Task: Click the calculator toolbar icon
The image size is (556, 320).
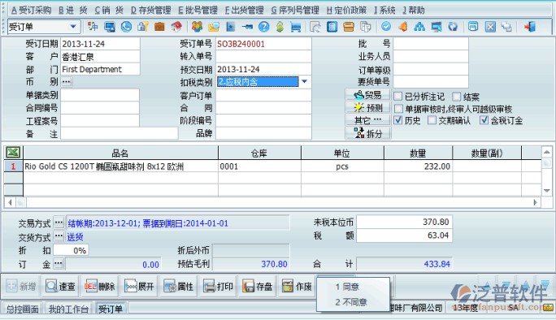Action: (332, 27)
